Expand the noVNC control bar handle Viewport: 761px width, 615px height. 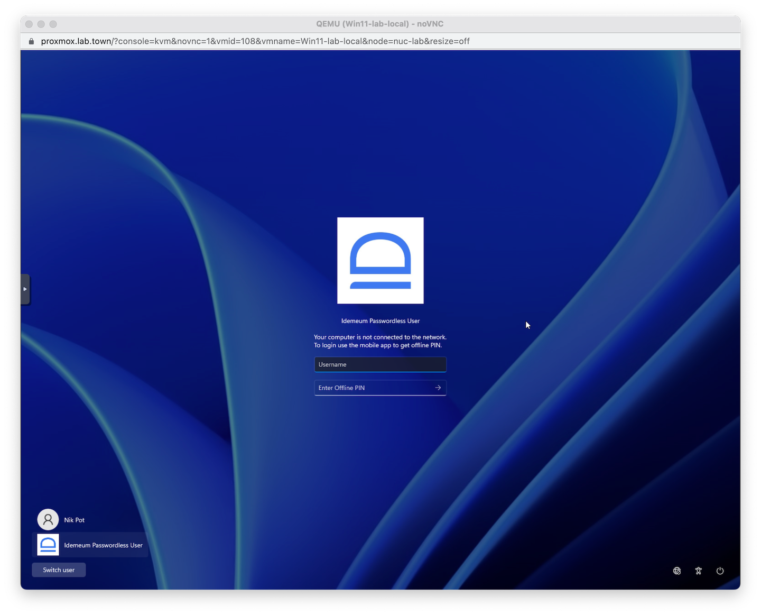25,289
